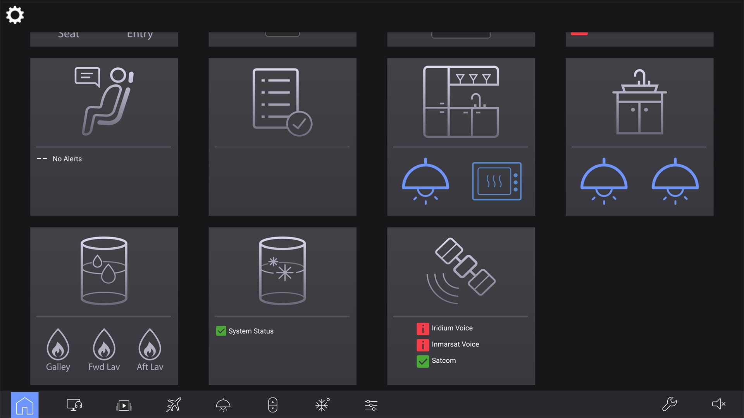Open system preferences with the sliders icon
Screen dimensions: 744x418
(370, 405)
